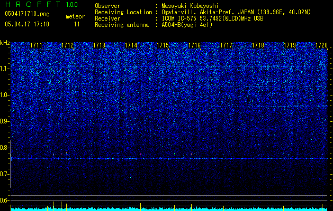Click time marker 1715

(x=163, y=45)
